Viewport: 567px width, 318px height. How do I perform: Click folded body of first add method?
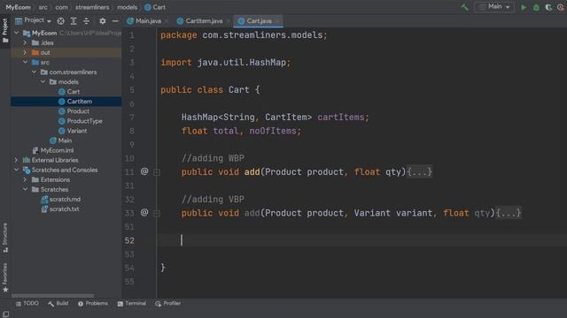click(419, 172)
